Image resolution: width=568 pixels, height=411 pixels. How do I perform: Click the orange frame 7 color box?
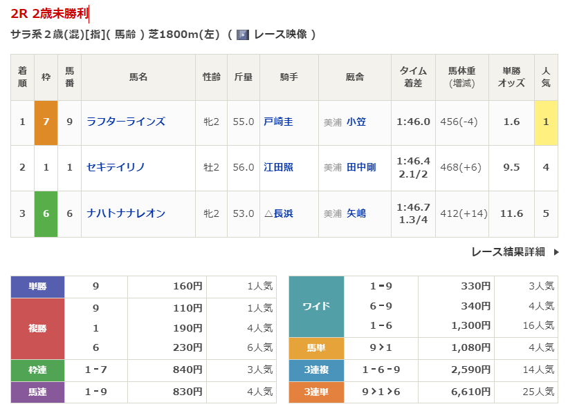click(x=46, y=122)
